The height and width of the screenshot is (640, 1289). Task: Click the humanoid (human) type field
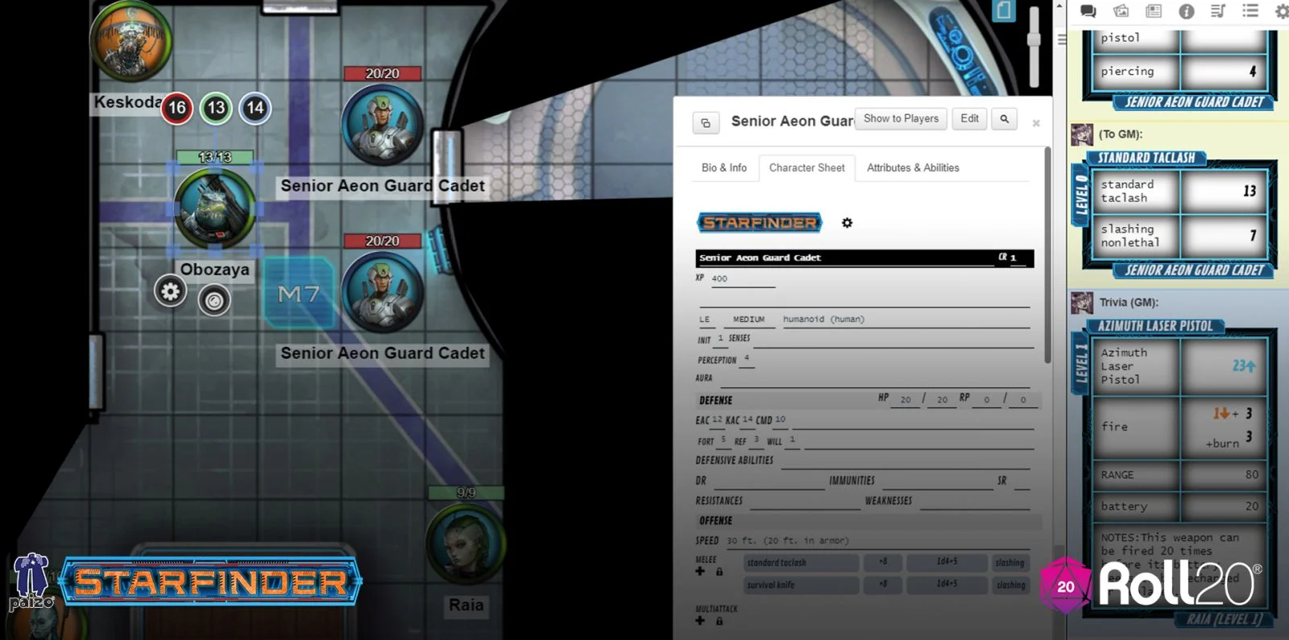906,320
